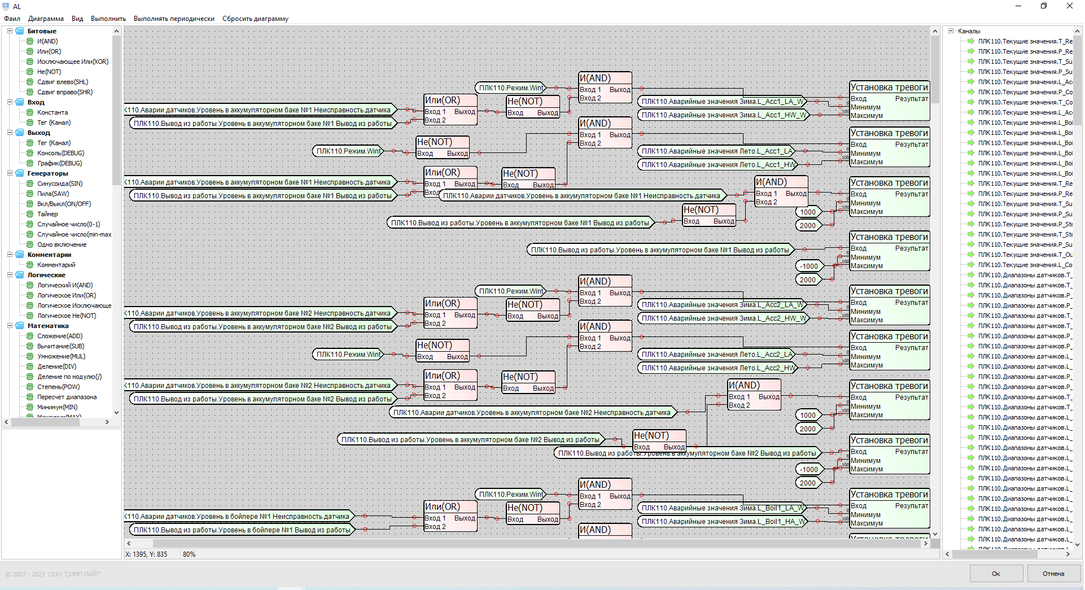Click Сбросить диаграмму menu item
The height and width of the screenshot is (590, 1085).
(x=255, y=19)
